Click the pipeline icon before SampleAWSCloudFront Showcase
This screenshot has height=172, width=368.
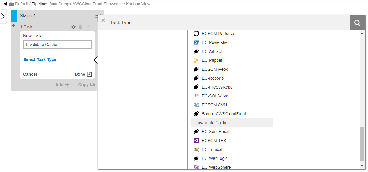(54, 4)
